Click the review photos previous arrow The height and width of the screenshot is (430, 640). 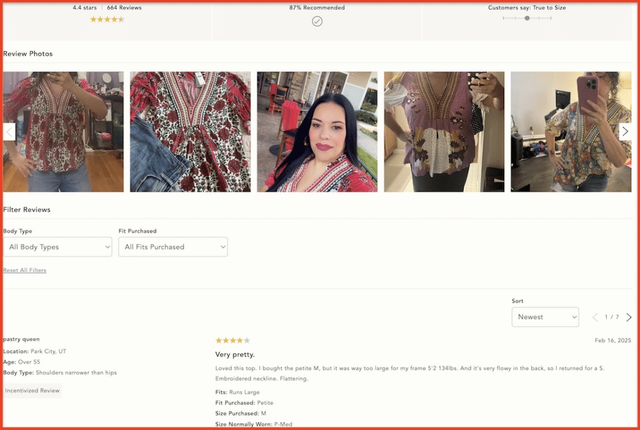pyautogui.click(x=9, y=132)
